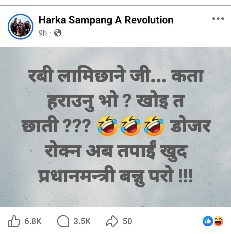
Task: Click the first laughing emoji in image
Action: 107,126
